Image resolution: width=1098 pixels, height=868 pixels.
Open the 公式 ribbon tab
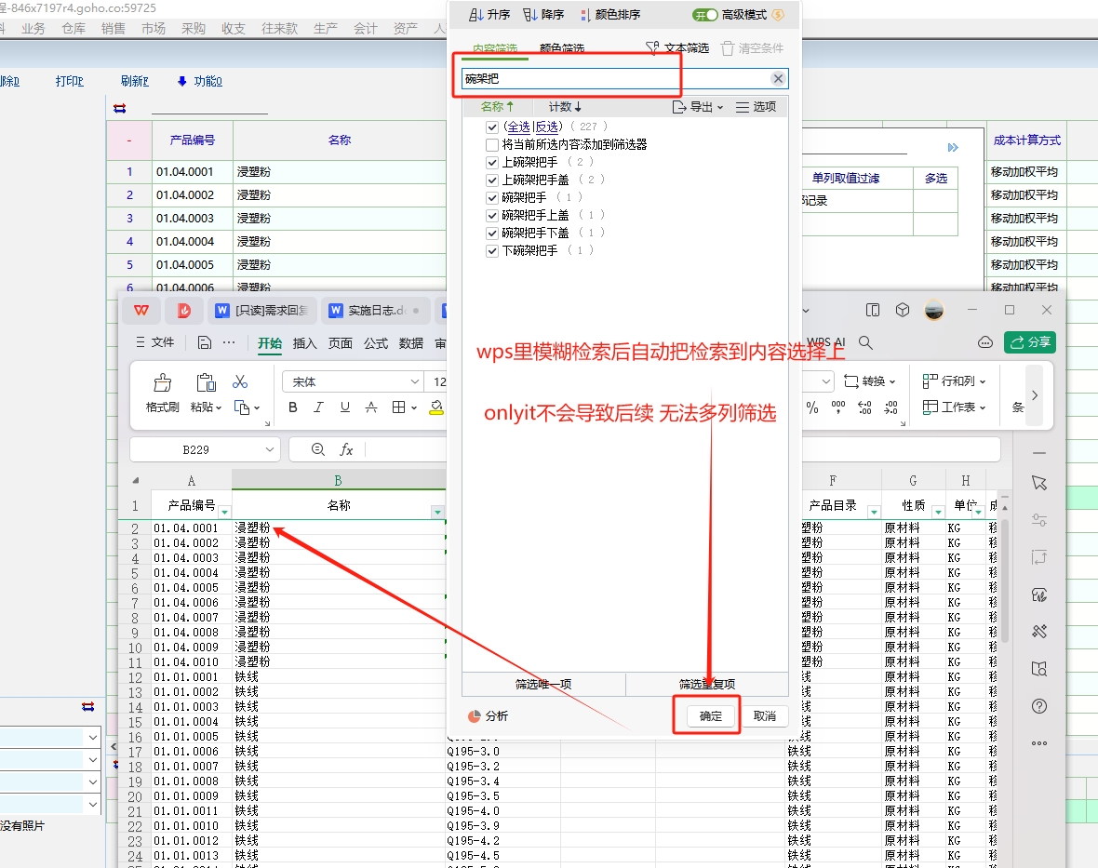click(376, 343)
